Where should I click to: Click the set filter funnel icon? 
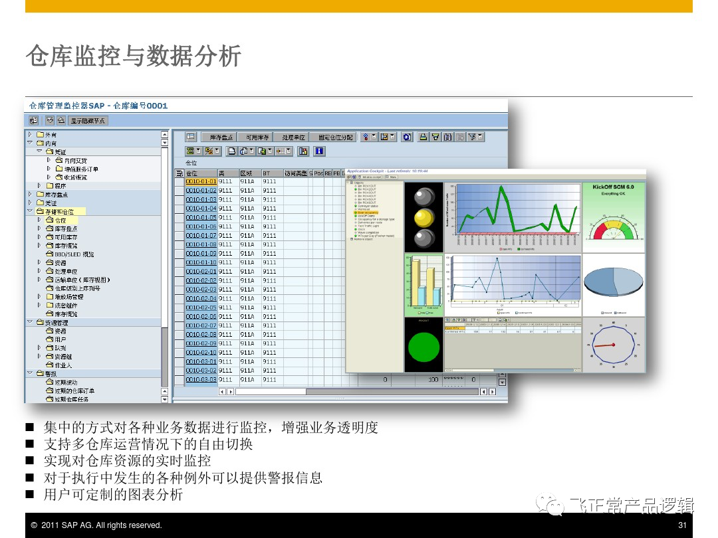(471, 137)
